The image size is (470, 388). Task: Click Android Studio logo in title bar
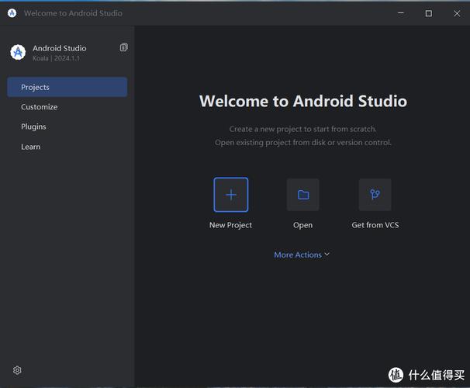coord(12,13)
